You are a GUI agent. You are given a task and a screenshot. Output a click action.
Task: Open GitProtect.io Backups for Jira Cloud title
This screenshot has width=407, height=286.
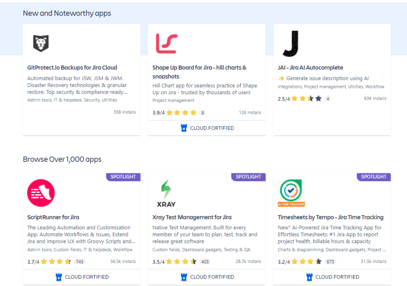[72, 68]
